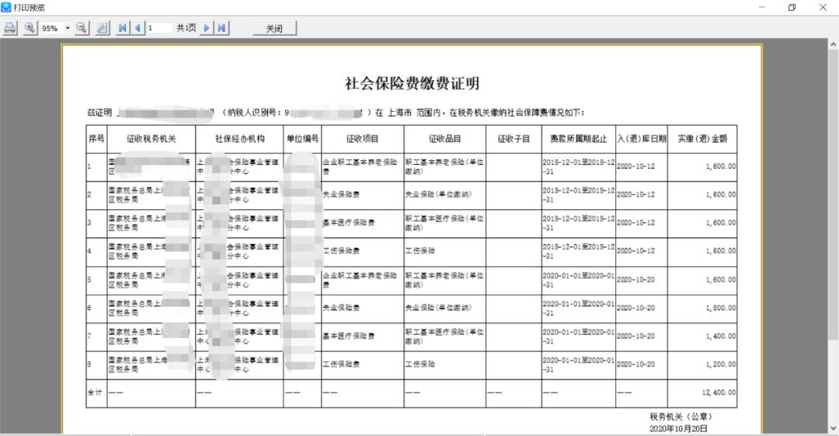Click the vertical scrollbar thumb
The height and width of the screenshot is (436, 839).
coord(833,194)
